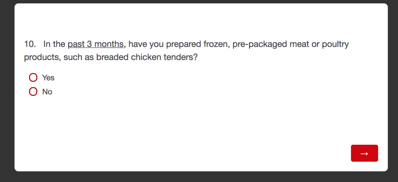Image resolution: width=398 pixels, height=182 pixels.
Task: Click the phrase "pre-packaged meat or poultry"
Action: coord(290,44)
